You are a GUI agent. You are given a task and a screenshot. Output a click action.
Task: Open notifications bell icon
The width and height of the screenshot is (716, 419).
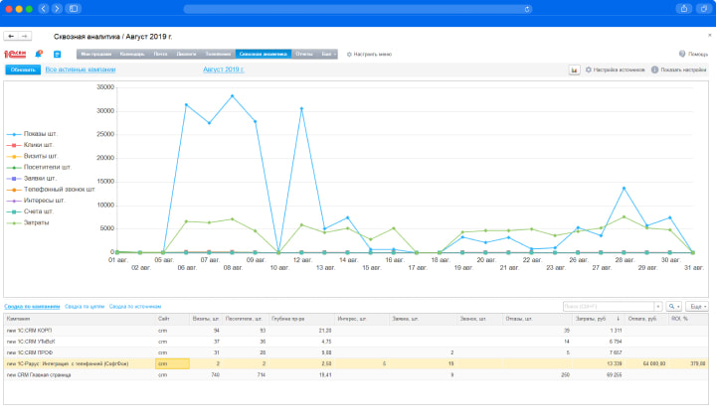click(x=39, y=54)
